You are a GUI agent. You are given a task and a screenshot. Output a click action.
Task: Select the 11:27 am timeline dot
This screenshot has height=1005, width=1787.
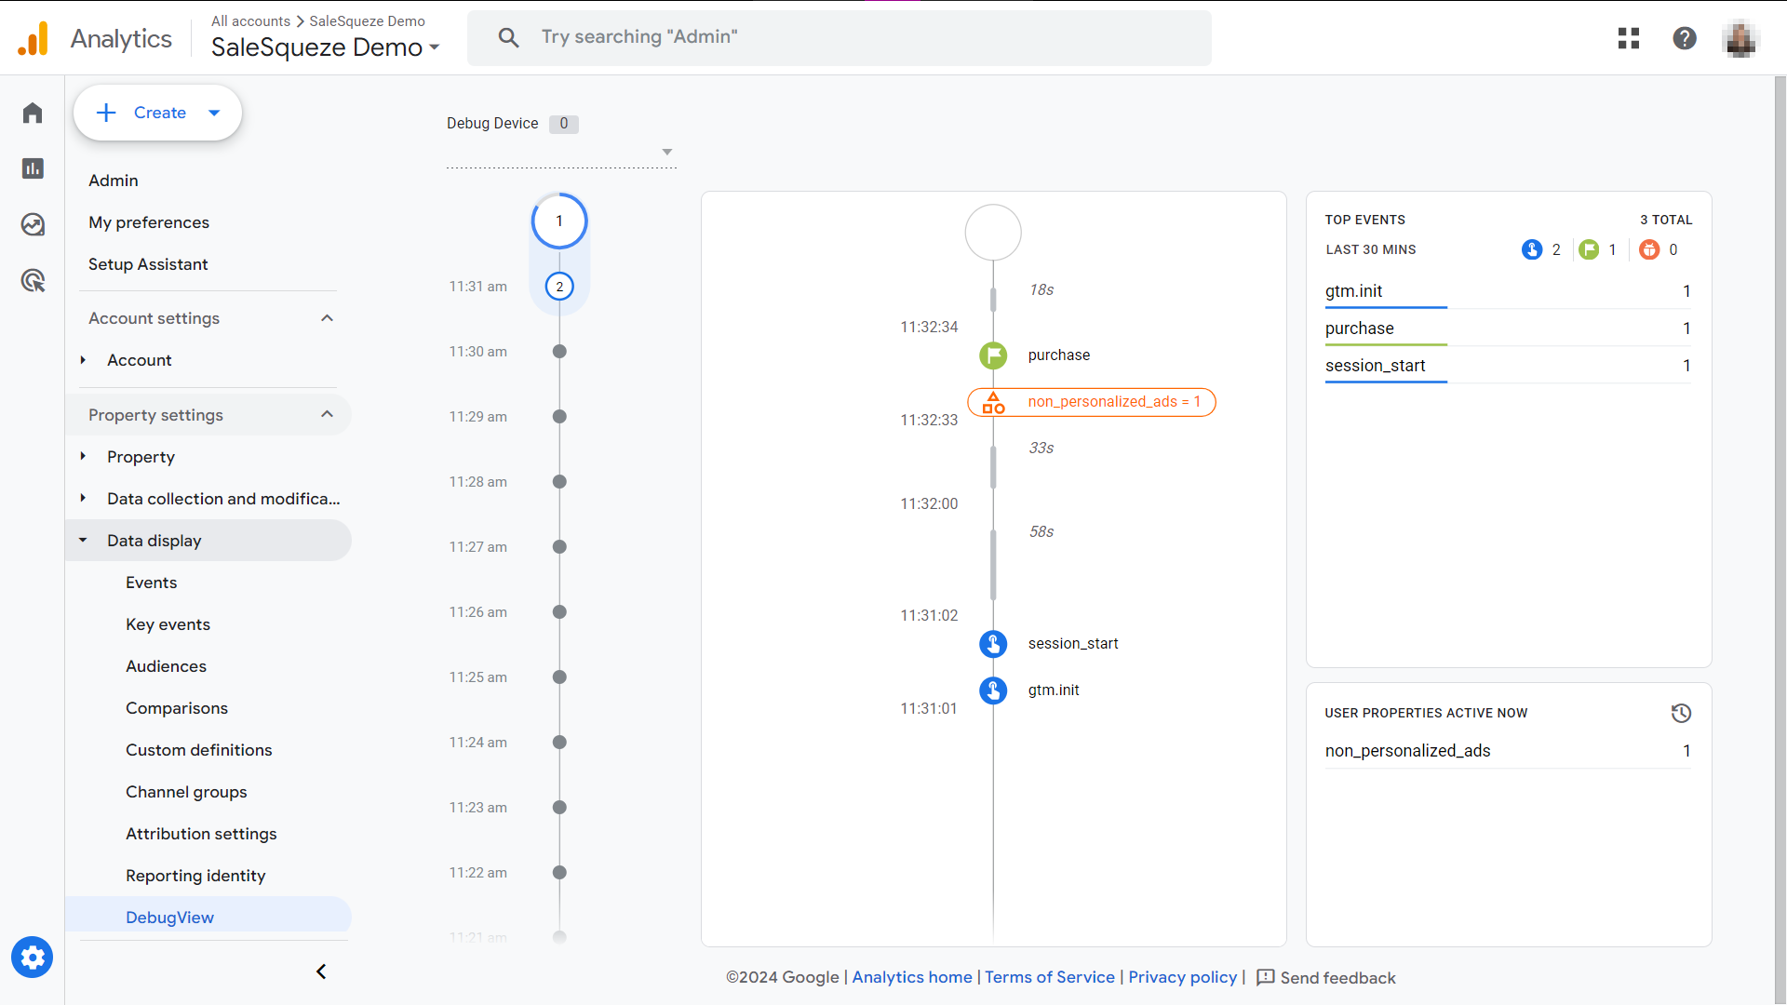[559, 547]
